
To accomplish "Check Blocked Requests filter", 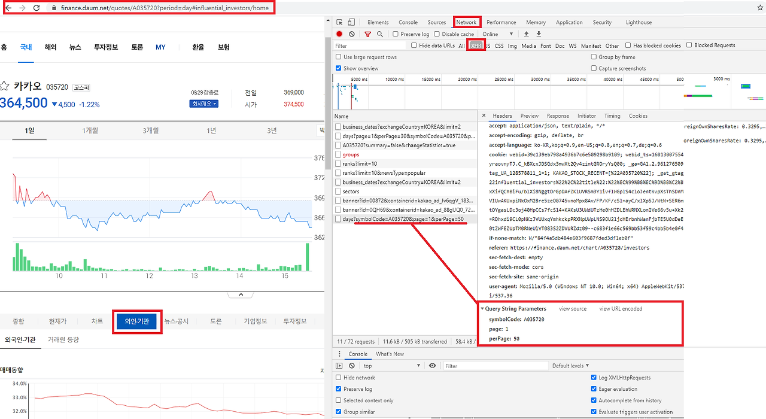I will point(689,45).
